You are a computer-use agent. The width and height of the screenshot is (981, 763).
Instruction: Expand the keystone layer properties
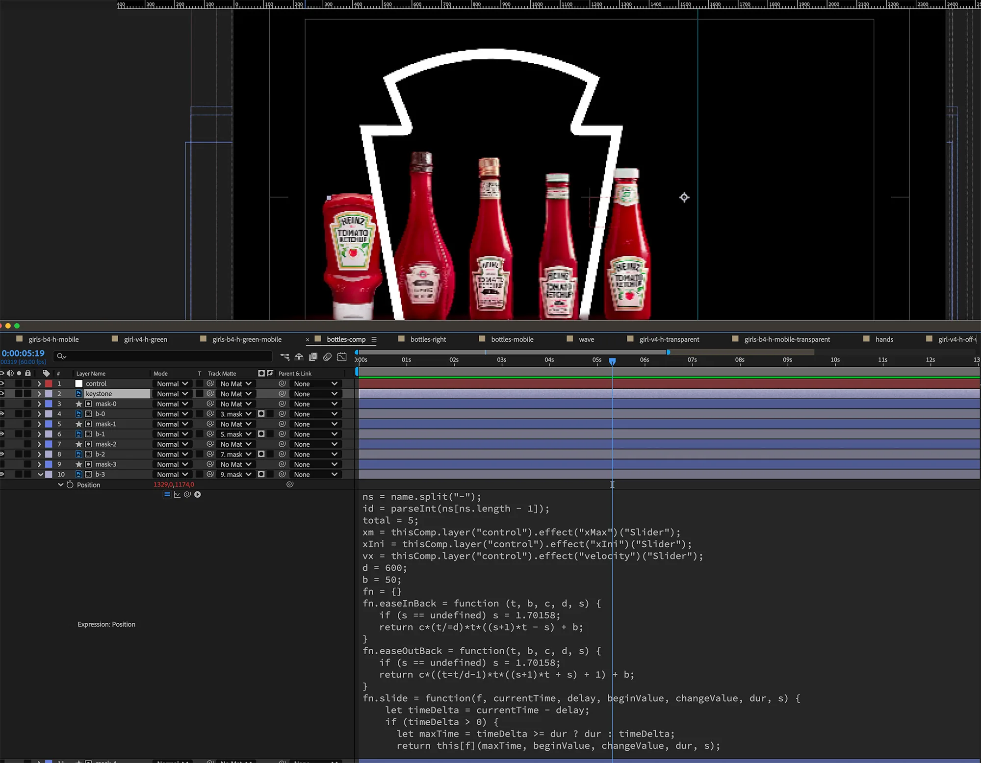point(39,394)
